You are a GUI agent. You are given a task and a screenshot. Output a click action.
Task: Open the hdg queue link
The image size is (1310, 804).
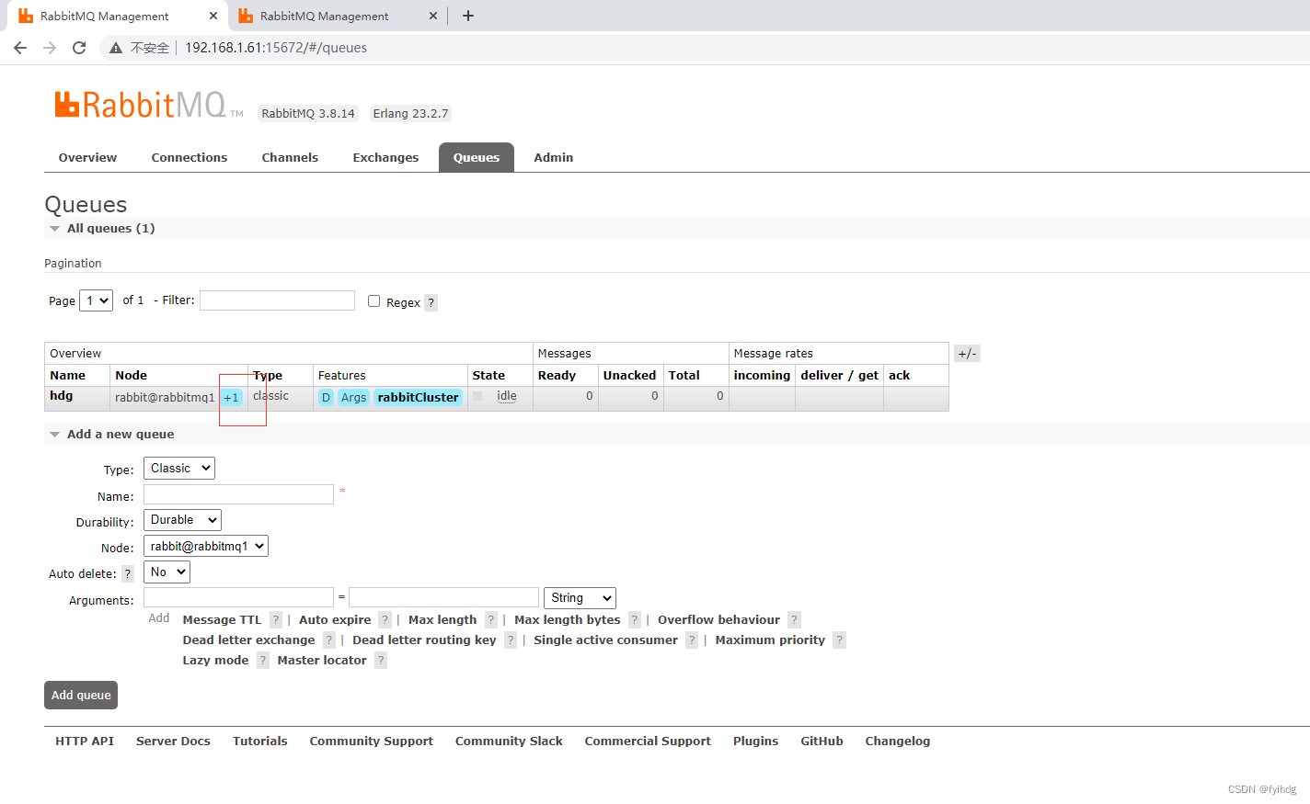pos(62,396)
